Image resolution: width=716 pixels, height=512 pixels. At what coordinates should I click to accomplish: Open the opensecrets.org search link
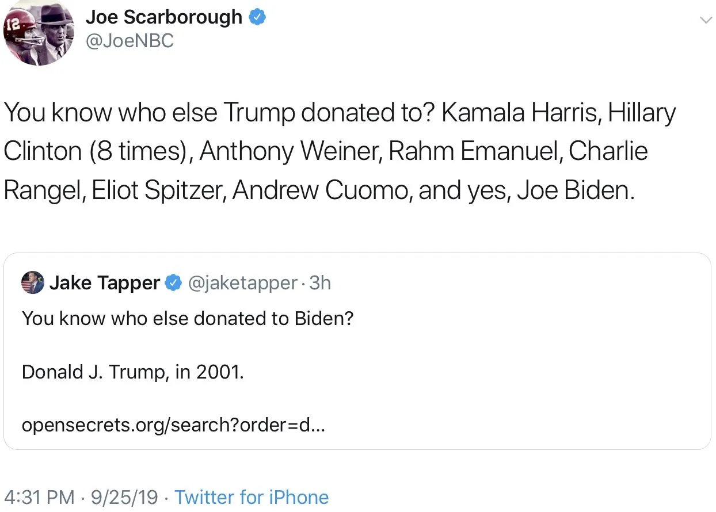(173, 426)
